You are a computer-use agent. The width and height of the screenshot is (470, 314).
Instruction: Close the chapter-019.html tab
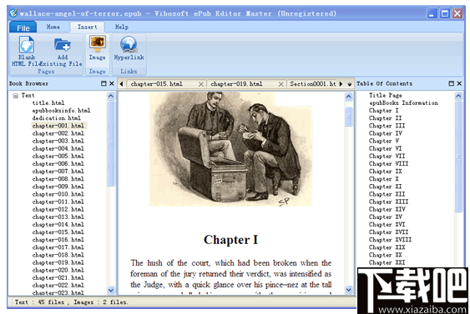pyautogui.click(x=280, y=84)
